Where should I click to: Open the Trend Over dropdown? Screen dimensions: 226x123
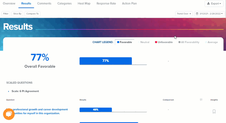click(184, 14)
